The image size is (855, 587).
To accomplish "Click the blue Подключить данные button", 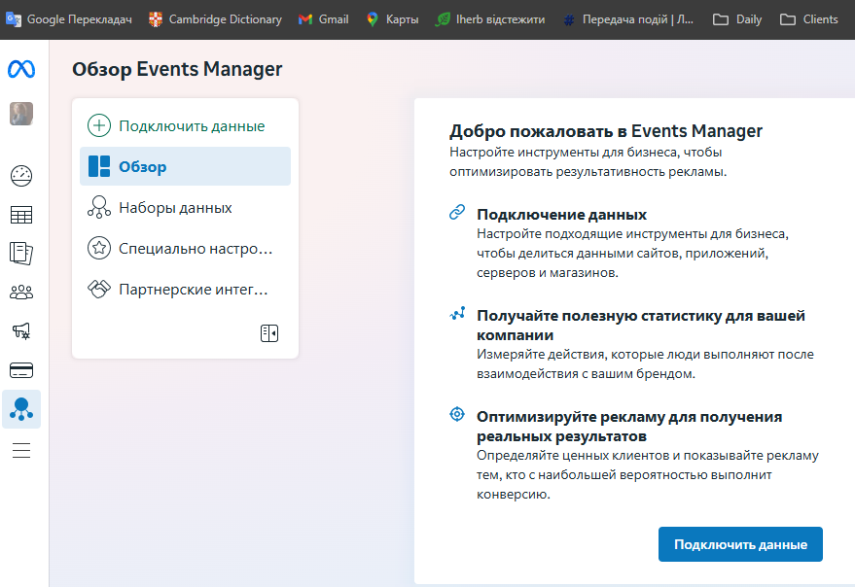I will 740,544.
